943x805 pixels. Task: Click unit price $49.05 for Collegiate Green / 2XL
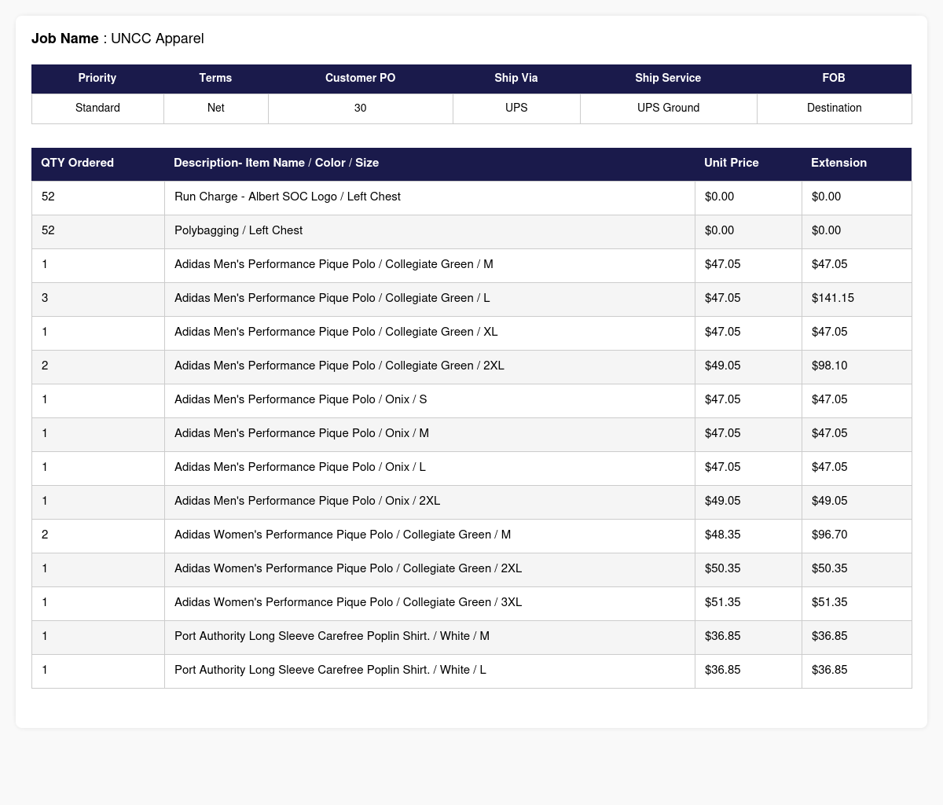pyautogui.click(x=723, y=366)
